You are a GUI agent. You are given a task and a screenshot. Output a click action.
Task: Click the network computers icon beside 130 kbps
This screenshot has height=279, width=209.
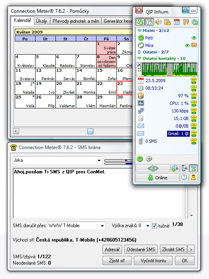click(x=141, y=111)
